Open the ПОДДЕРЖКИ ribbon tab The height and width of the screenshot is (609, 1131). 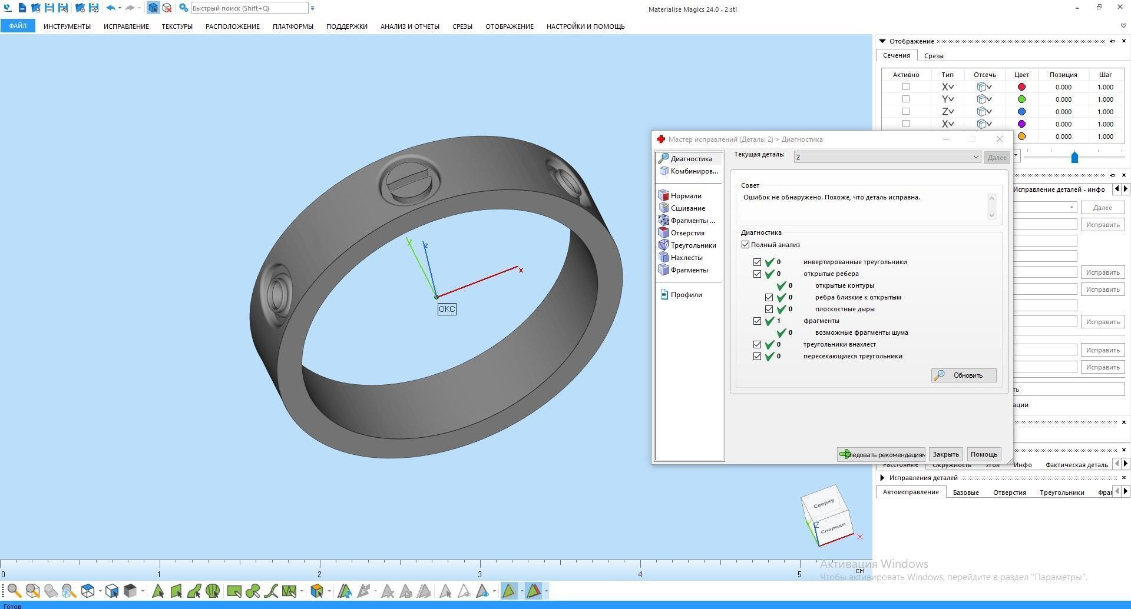point(346,26)
